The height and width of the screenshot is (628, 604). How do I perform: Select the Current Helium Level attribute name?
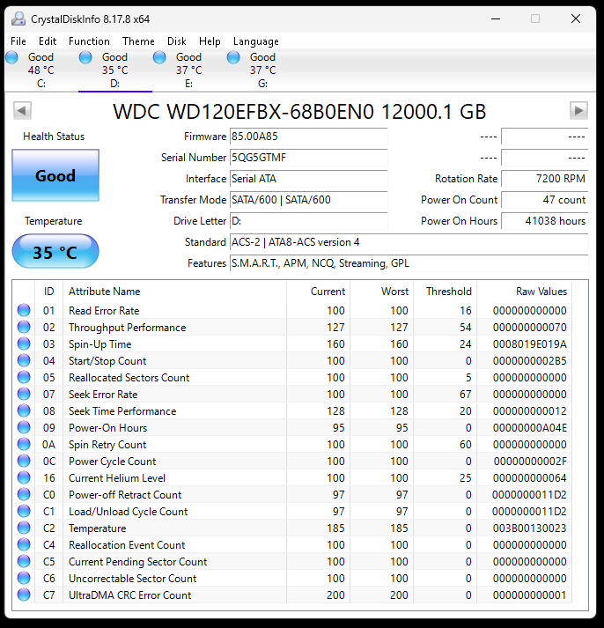pyautogui.click(x=117, y=478)
